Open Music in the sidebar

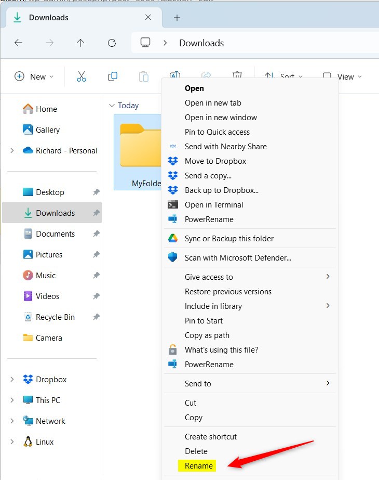click(39, 276)
